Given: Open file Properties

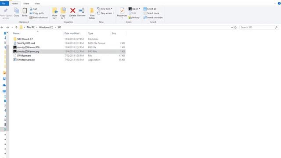Looking at the screenshot, I should click(x=122, y=13).
